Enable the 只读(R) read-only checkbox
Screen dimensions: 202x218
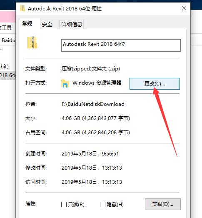tap(64, 205)
